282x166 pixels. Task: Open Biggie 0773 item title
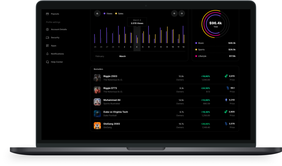(110, 88)
